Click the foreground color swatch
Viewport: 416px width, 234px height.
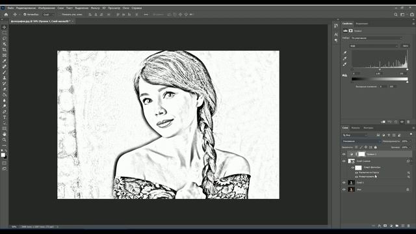tap(3, 155)
